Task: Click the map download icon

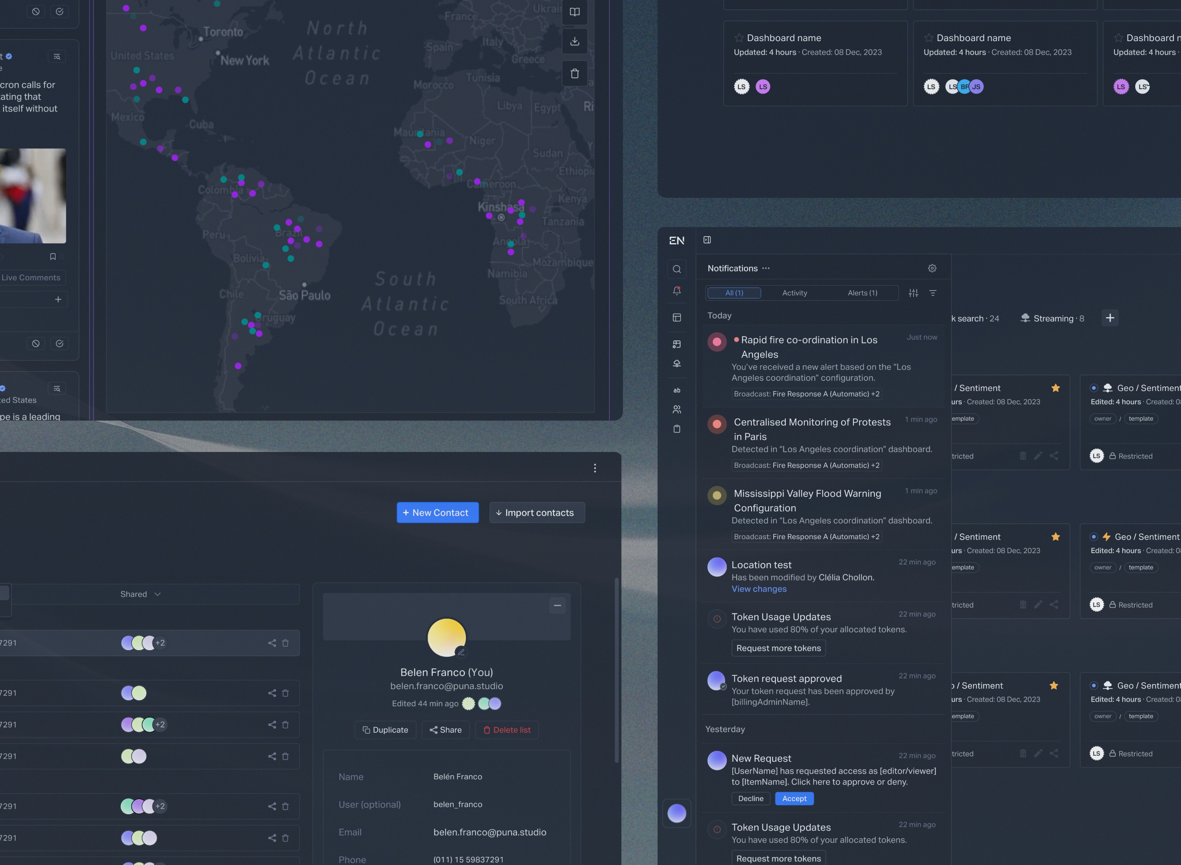Action: 575,41
